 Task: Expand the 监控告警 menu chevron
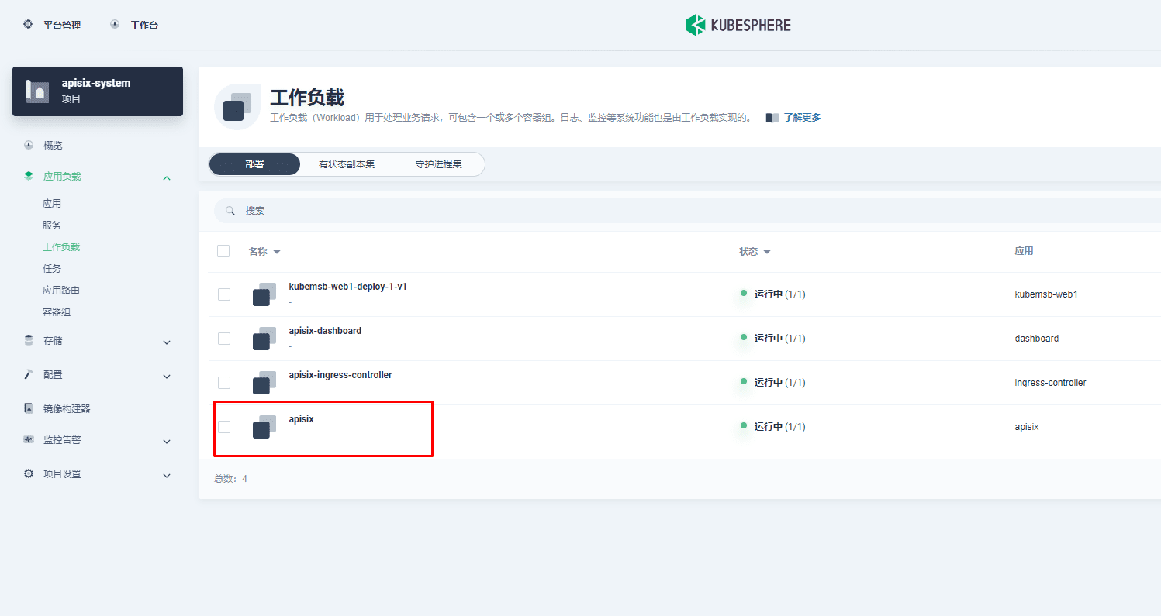tap(167, 442)
